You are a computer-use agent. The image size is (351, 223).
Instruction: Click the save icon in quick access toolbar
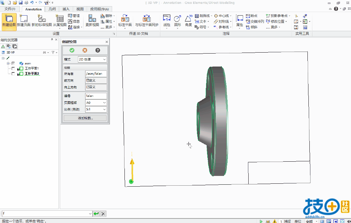click(20, 3)
